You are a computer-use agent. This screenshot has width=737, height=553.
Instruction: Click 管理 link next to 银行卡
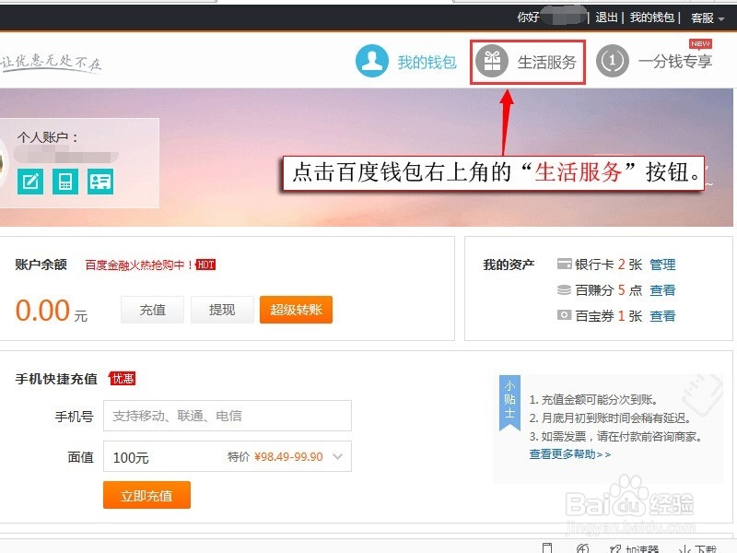[x=662, y=265]
